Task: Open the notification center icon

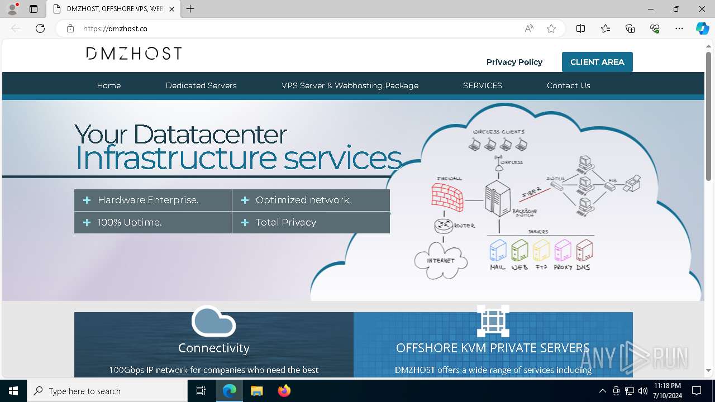Action: point(697,391)
